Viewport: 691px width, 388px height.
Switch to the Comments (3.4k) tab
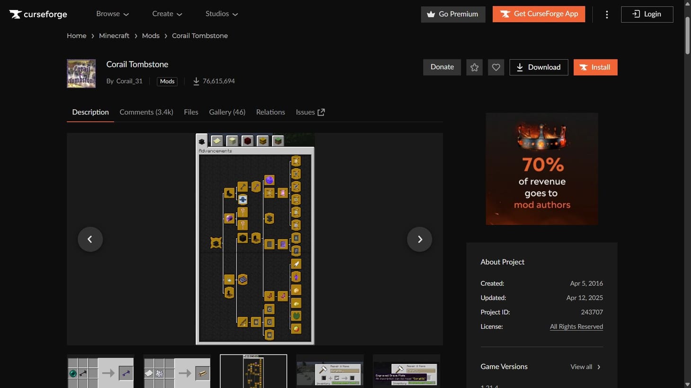pyautogui.click(x=146, y=112)
